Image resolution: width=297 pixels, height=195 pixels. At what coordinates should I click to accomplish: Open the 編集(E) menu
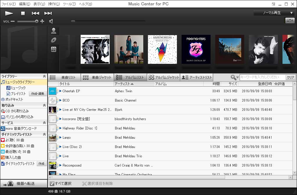(x=25, y=4)
